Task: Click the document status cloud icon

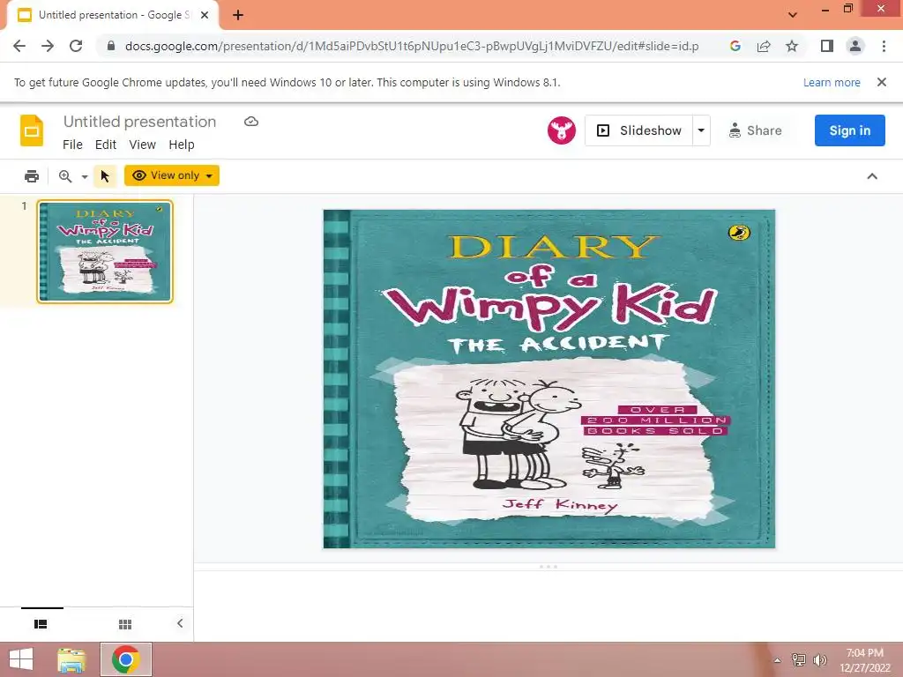Action: pyautogui.click(x=251, y=122)
